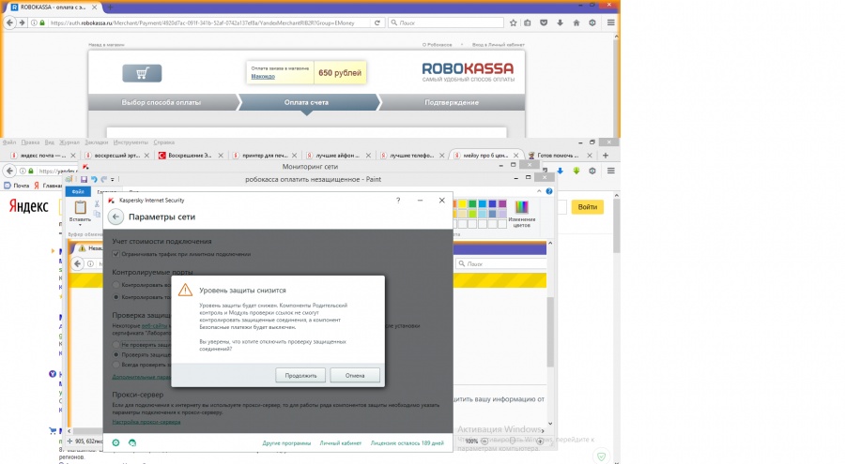Pick green swatch in Paint color palette
This screenshot has height=464, width=845.
(x=472, y=204)
